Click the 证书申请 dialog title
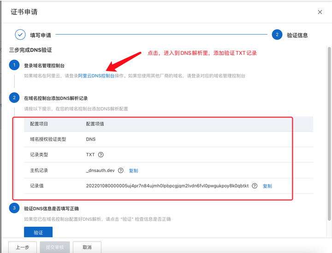 click(x=24, y=12)
